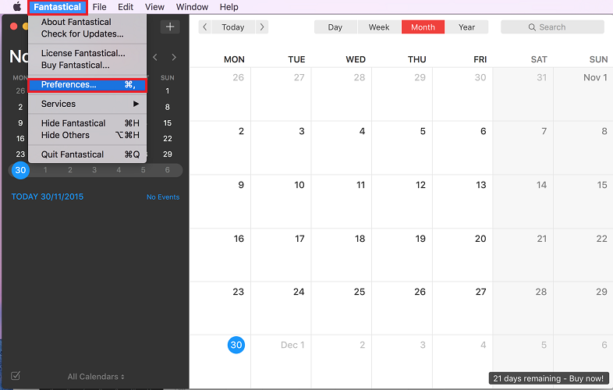Toggle the reminders checkbox icon at bottom left
This screenshot has height=390, width=613.
pos(16,376)
